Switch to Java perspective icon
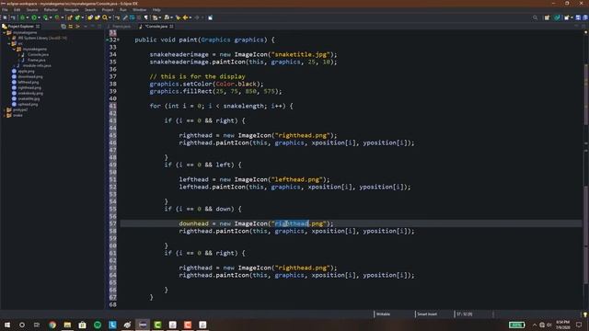 tap(557, 17)
